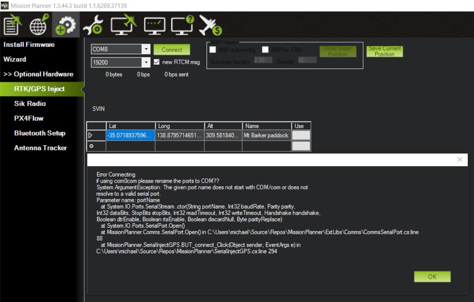This screenshot has width=474, height=302.
Task: Enable the M8P autoconfig checkbox
Action: 213,50
